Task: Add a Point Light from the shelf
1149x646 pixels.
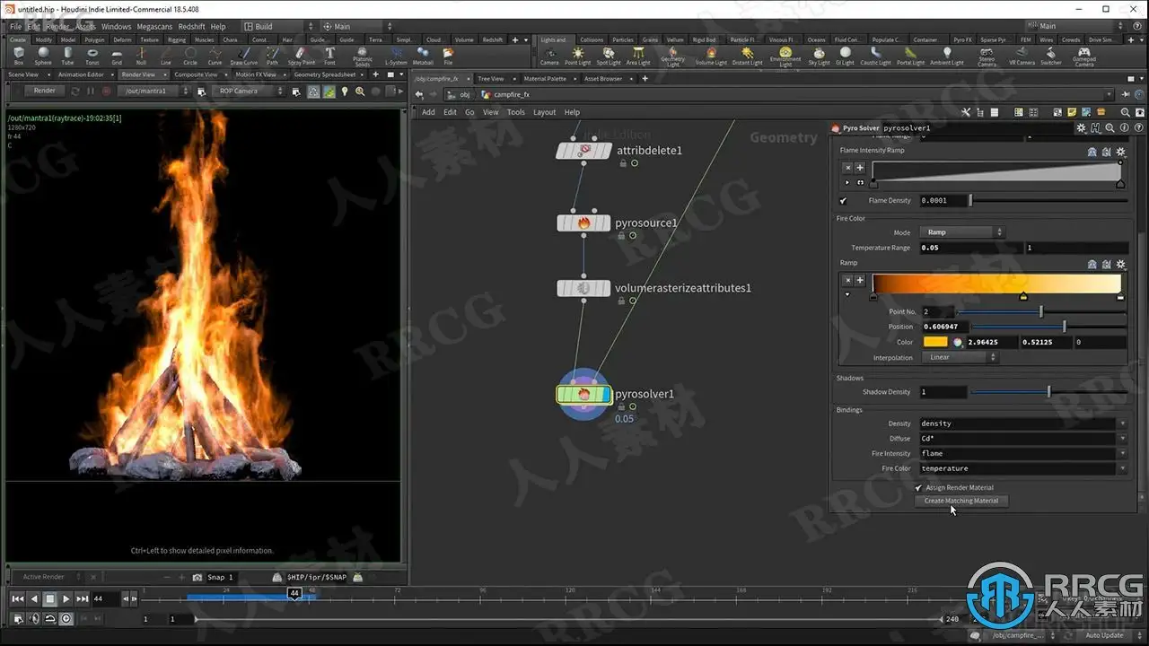Action: pos(578,57)
